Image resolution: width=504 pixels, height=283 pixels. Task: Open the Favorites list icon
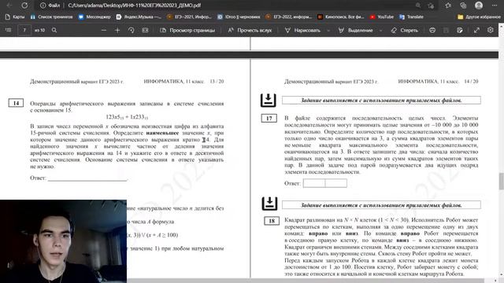tap(448, 6)
